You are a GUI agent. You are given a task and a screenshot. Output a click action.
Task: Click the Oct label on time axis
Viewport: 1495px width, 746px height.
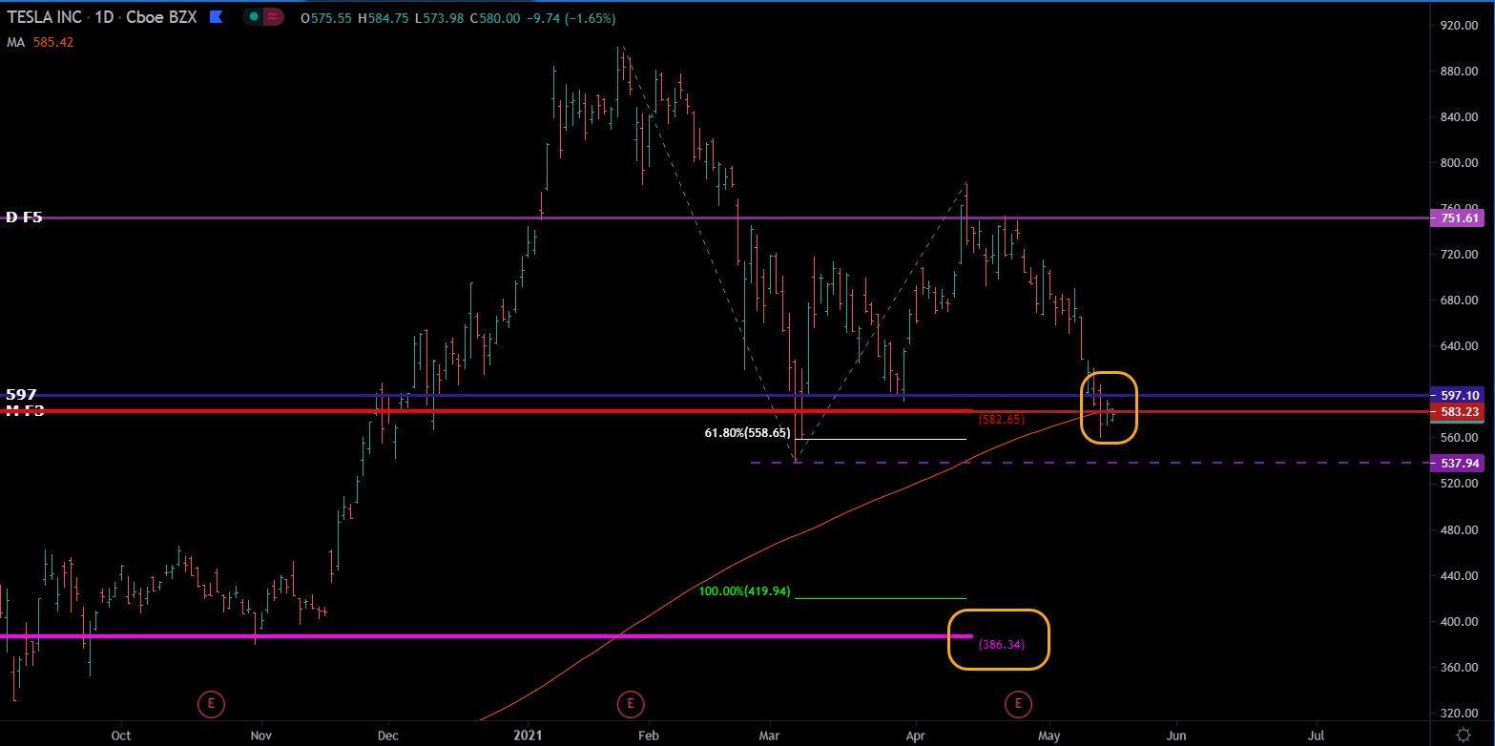120,736
